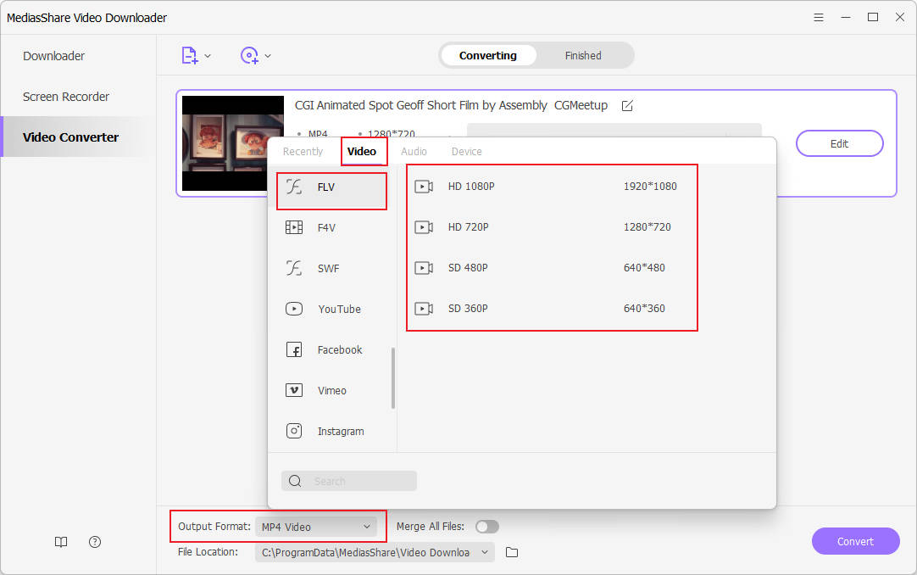
Task: Select the F4V label in list
Action: click(326, 227)
